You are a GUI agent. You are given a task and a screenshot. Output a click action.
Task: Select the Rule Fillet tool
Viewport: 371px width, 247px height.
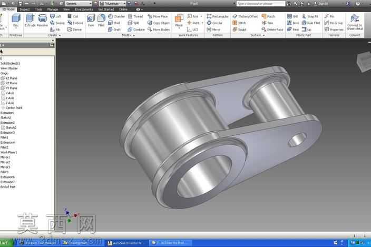tap(311, 23)
